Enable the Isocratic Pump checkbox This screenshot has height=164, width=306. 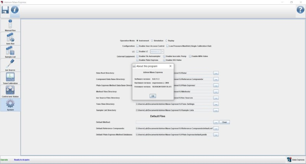pos(164,56)
